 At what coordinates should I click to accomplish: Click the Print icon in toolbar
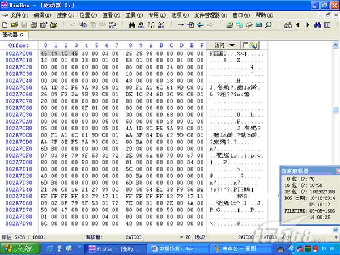(x=34, y=25)
